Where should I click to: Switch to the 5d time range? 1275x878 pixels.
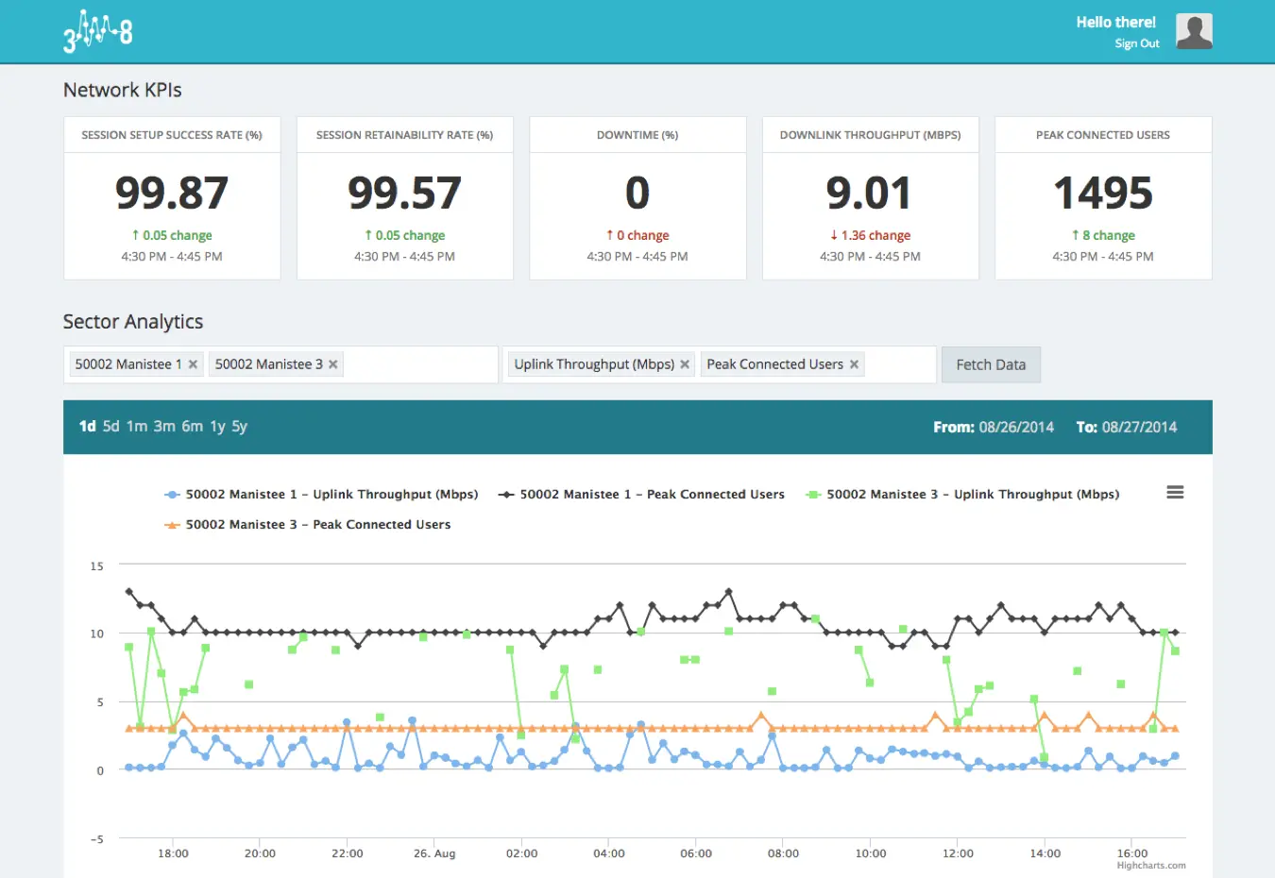111,427
